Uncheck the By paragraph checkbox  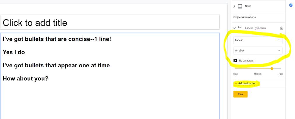point(235,60)
